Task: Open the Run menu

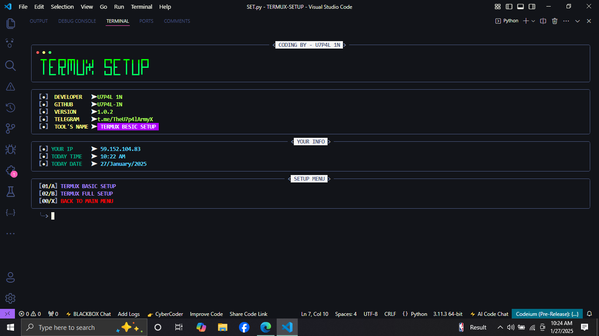Action: pos(119,7)
